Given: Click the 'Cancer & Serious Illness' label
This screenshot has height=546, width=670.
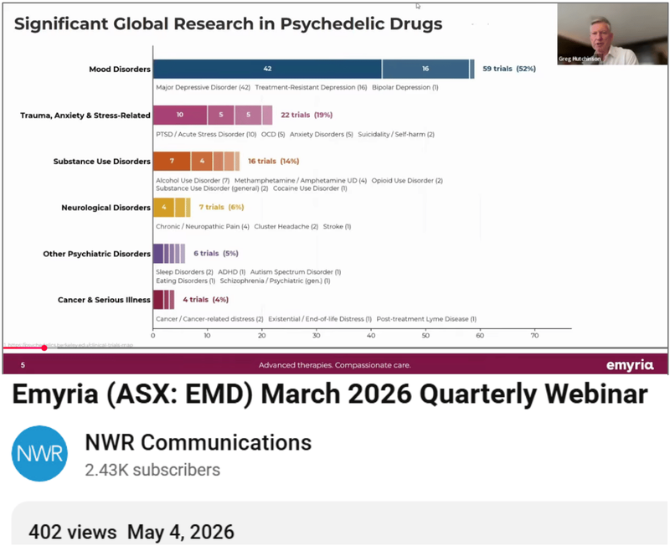Looking at the screenshot, I should pyautogui.click(x=104, y=300).
